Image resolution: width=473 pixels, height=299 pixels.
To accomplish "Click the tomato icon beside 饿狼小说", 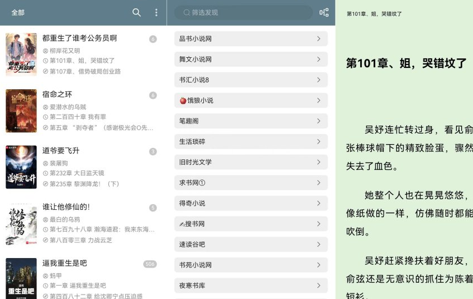I will pos(183,100).
